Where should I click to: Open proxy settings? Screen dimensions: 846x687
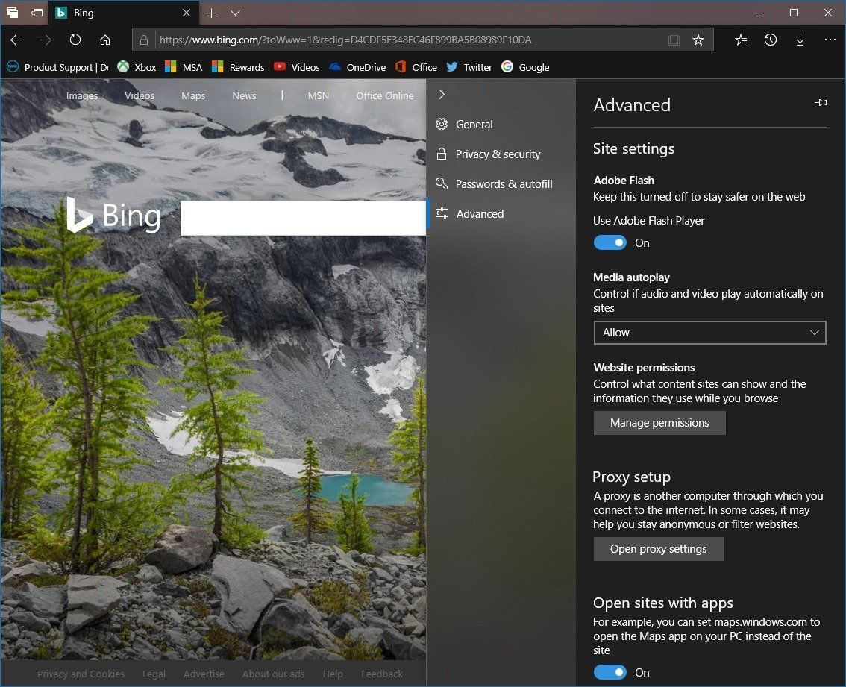pyautogui.click(x=658, y=548)
